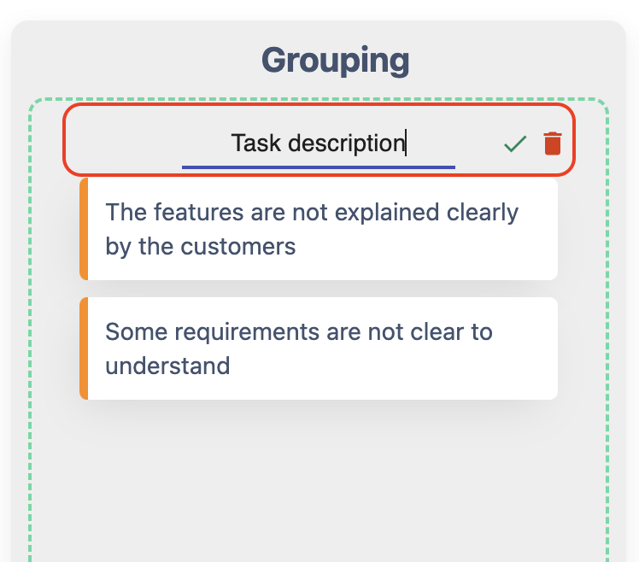Image resolution: width=639 pixels, height=562 pixels.
Task: Select the 'Some requirements are not clear' card
Action: pos(319,348)
